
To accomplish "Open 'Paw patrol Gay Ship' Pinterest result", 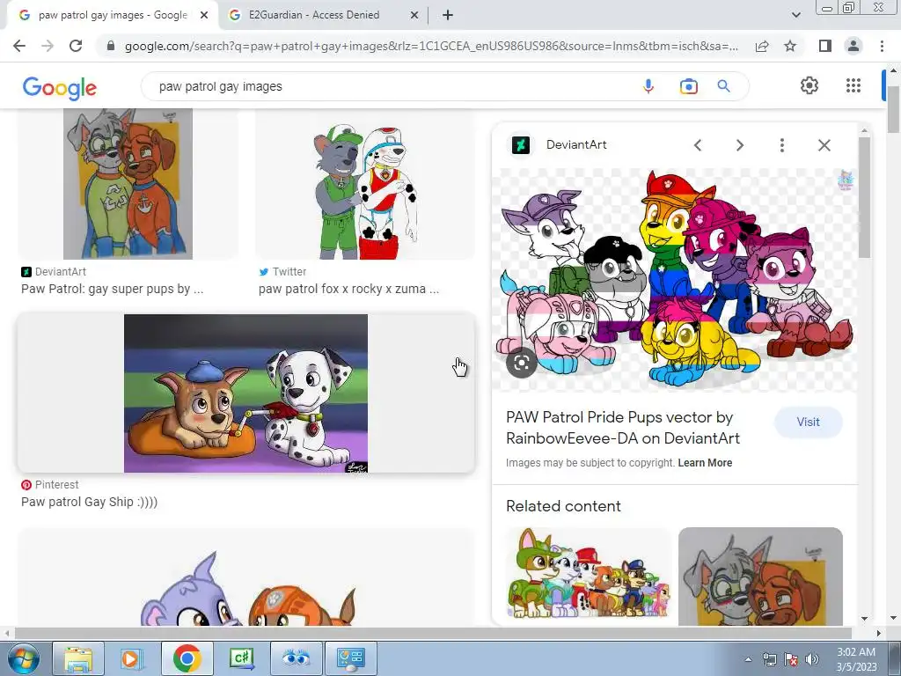I will [x=89, y=502].
